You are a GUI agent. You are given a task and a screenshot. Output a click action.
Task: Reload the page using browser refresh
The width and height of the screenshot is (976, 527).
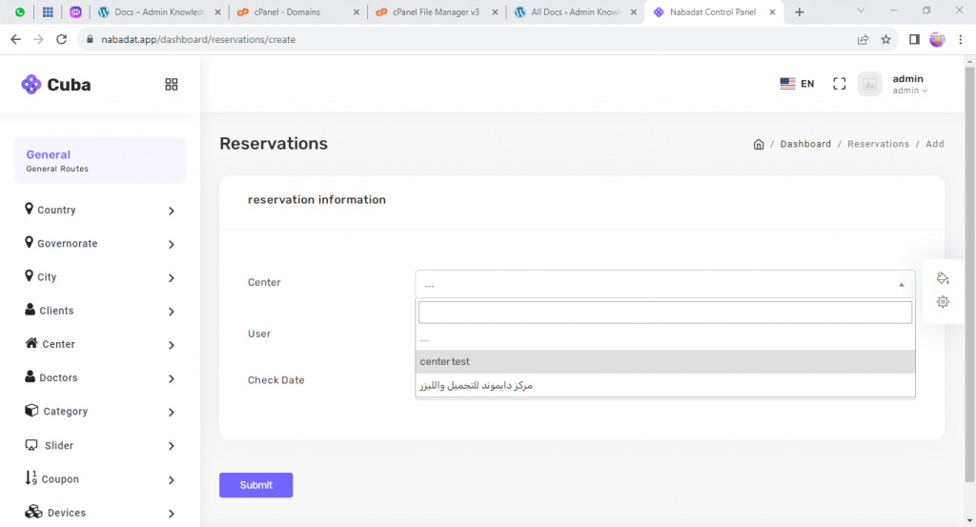pyautogui.click(x=62, y=40)
